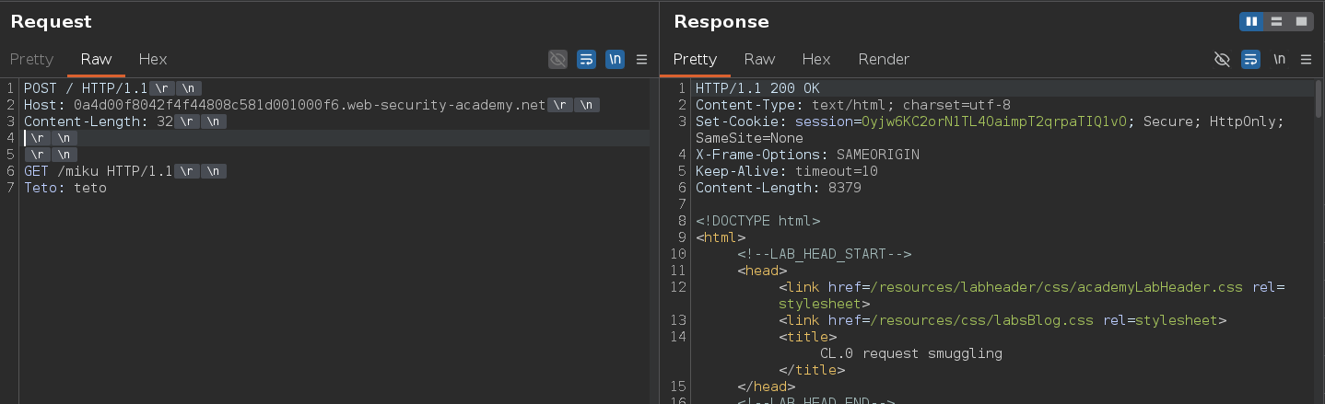This screenshot has height=404, width=1325.
Task: Click 'CL.0 request smuggling' title text
Action: pos(911,353)
